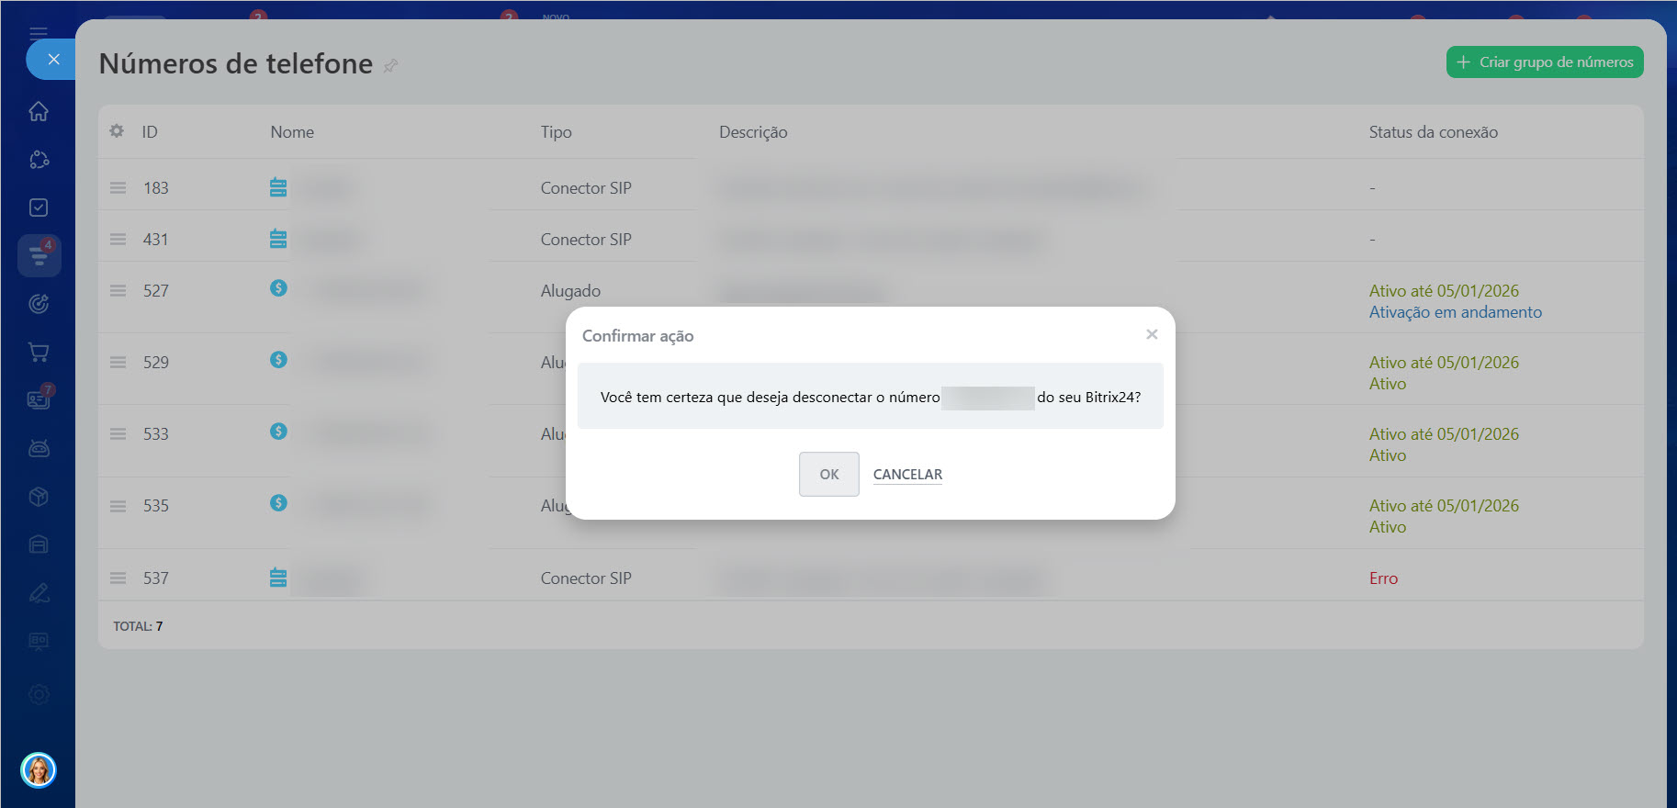Screen dimensions: 1677x808
Task: Click the shopping cart icon in the sidebar
Action: tap(39, 352)
